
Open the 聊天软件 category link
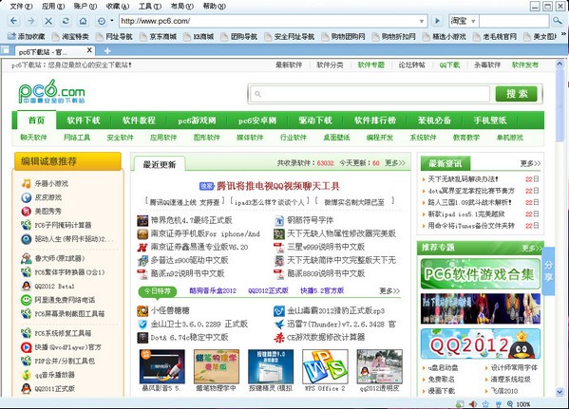[x=34, y=138]
